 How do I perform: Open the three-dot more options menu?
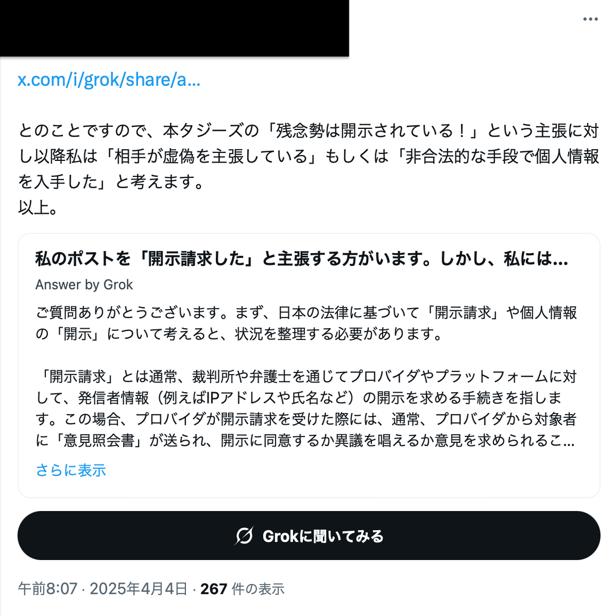[590, 19]
